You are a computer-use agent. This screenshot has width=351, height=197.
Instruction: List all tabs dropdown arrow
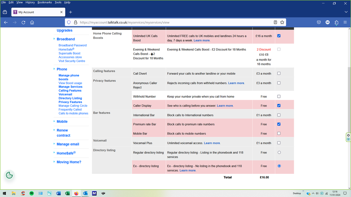coord(346,12)
